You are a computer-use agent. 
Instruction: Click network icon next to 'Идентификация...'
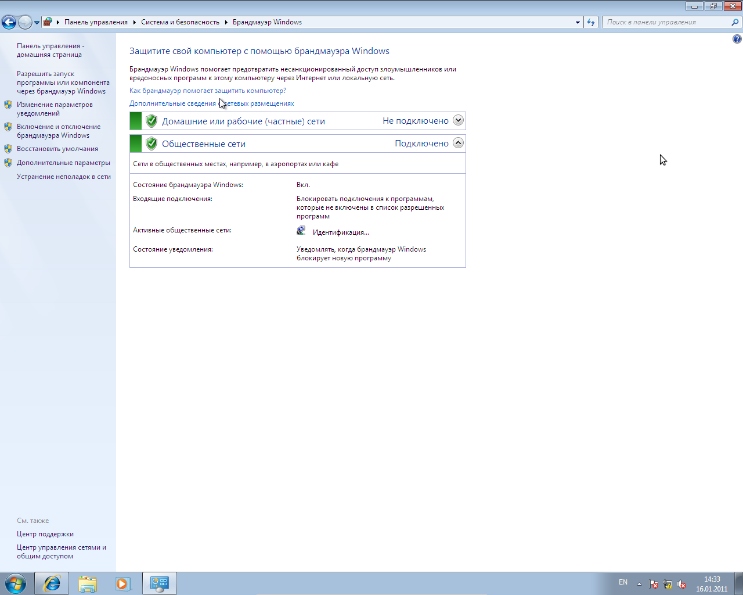301,231
